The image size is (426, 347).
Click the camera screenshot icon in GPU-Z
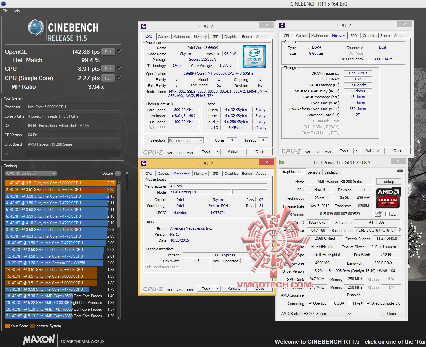[x=400, y=171]
